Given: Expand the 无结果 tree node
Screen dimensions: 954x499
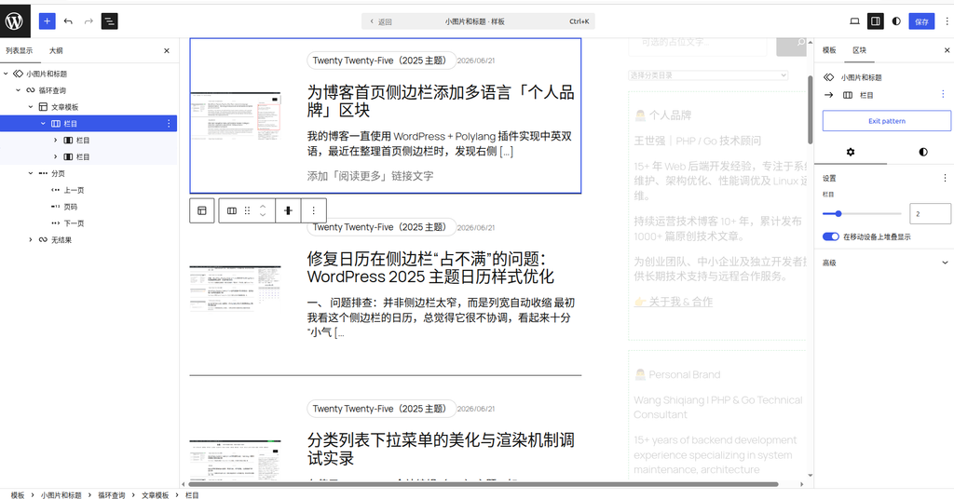Looking at the screenshot, I should (x=31, y=240).
